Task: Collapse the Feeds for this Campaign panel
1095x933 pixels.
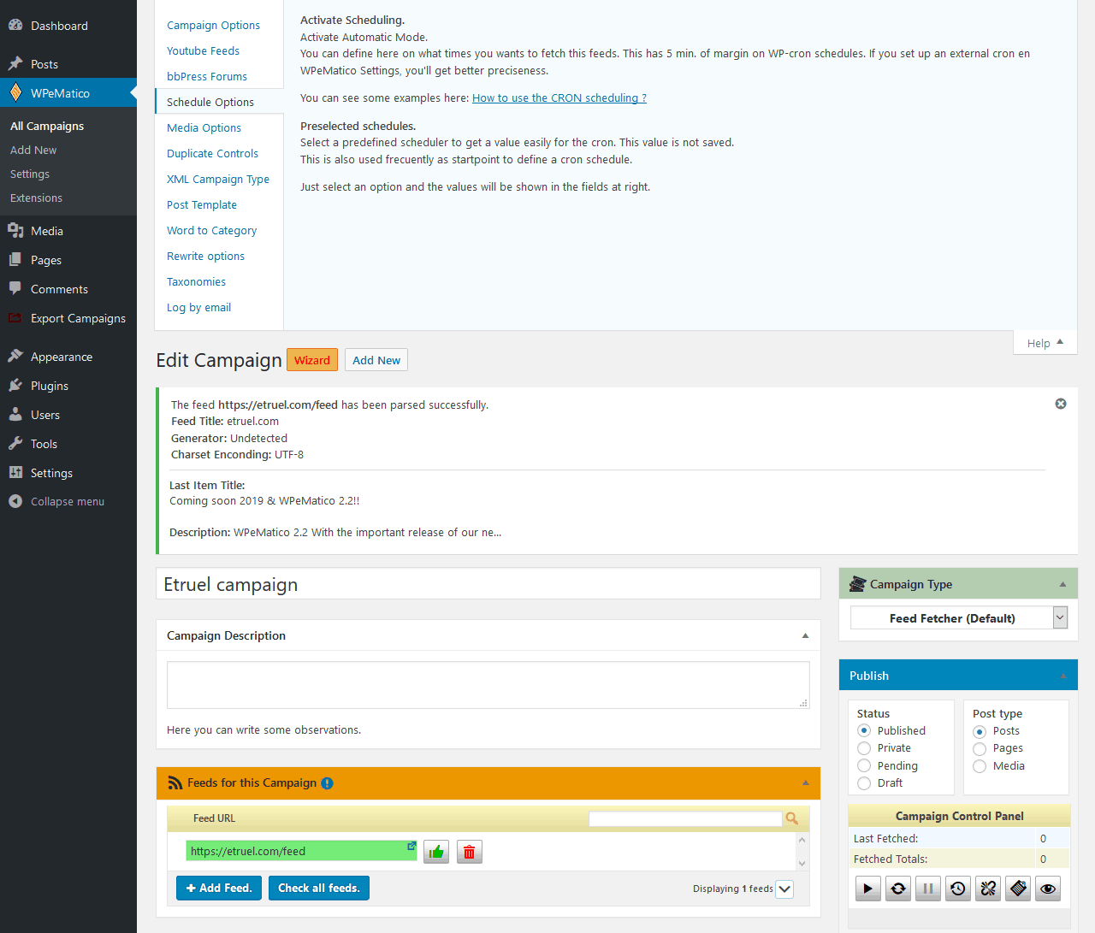Action: point(804,782)
